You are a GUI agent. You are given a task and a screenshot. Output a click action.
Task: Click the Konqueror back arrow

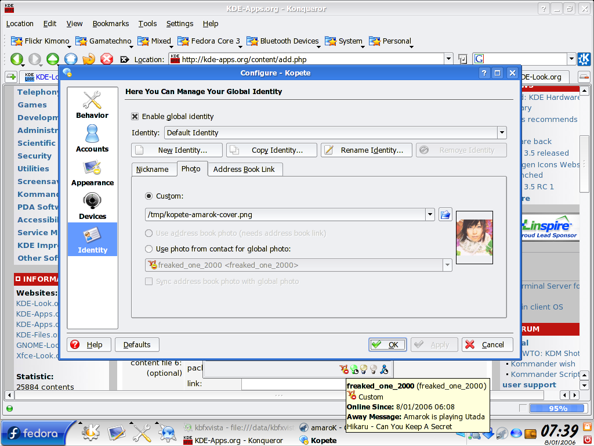coord(17,59)
